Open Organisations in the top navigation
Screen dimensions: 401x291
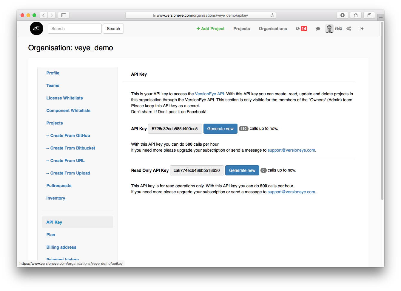pos(273,29)
